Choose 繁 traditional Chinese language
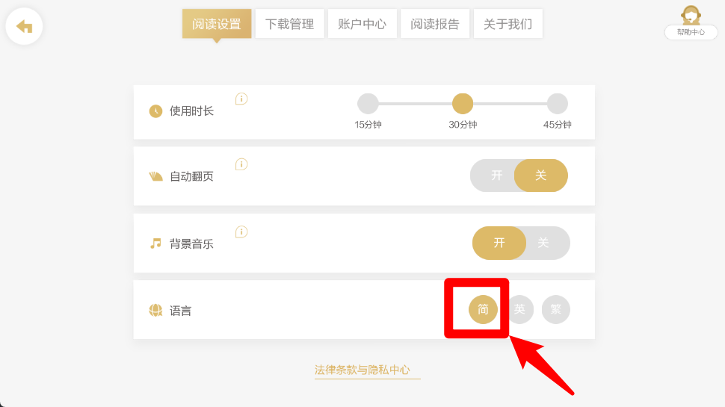The width and height of the screenshot is (725, 407). pos(556,309)
